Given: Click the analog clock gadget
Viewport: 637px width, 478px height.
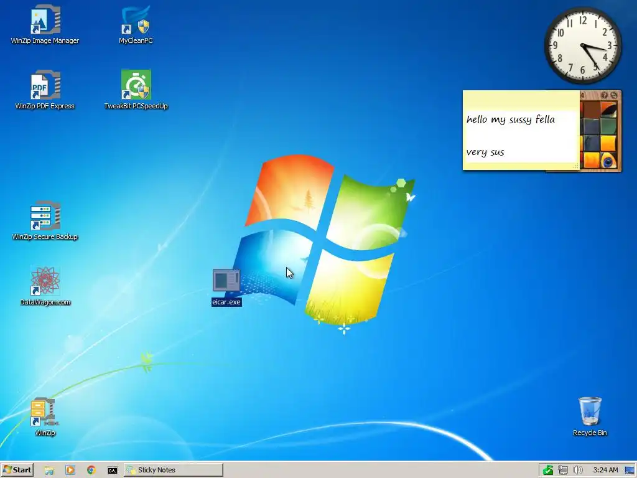Looking at the screenshot, I should pos(582,45).
